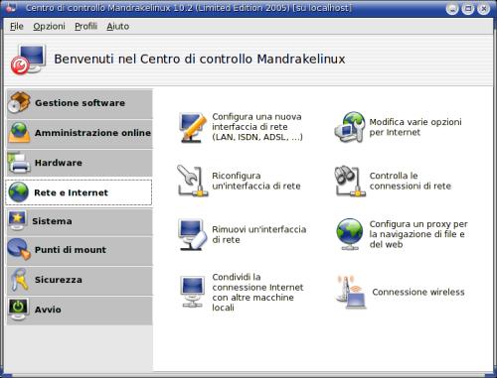This screenshot has width=497, height=378.
Task: Select the Avvio section label
Action: [48, 310]
